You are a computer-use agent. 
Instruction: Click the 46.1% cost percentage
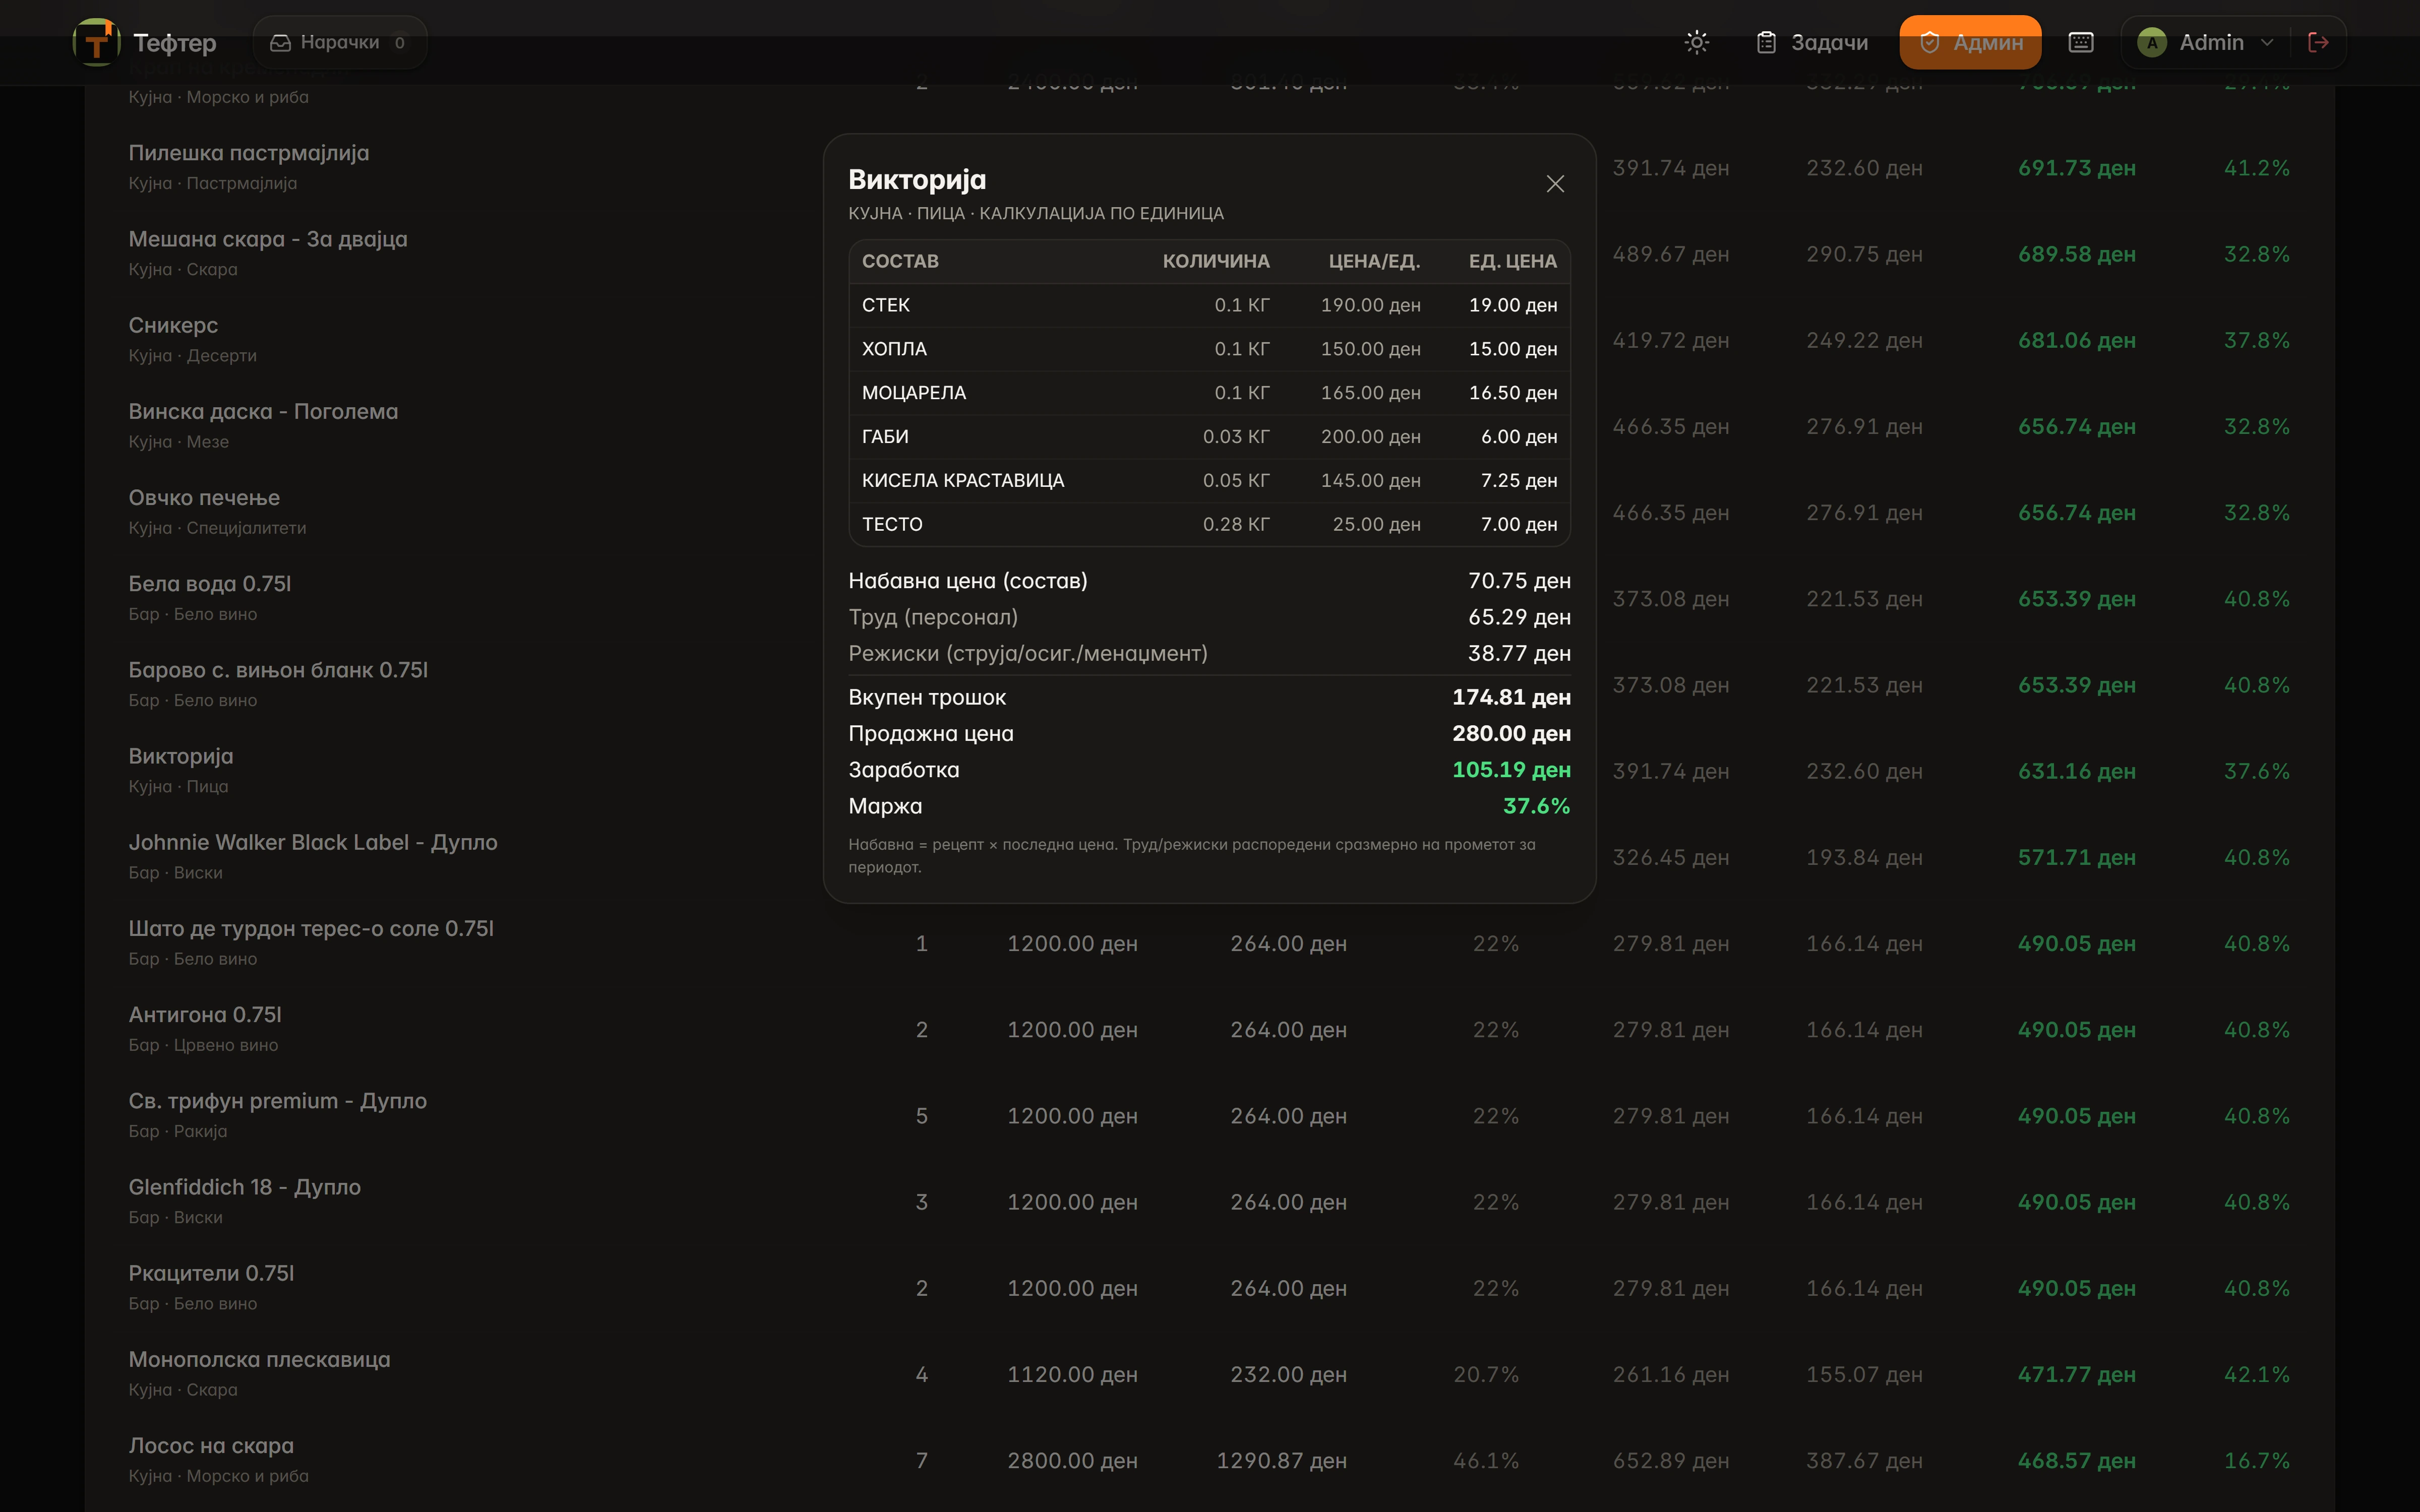[1486, 1461]
